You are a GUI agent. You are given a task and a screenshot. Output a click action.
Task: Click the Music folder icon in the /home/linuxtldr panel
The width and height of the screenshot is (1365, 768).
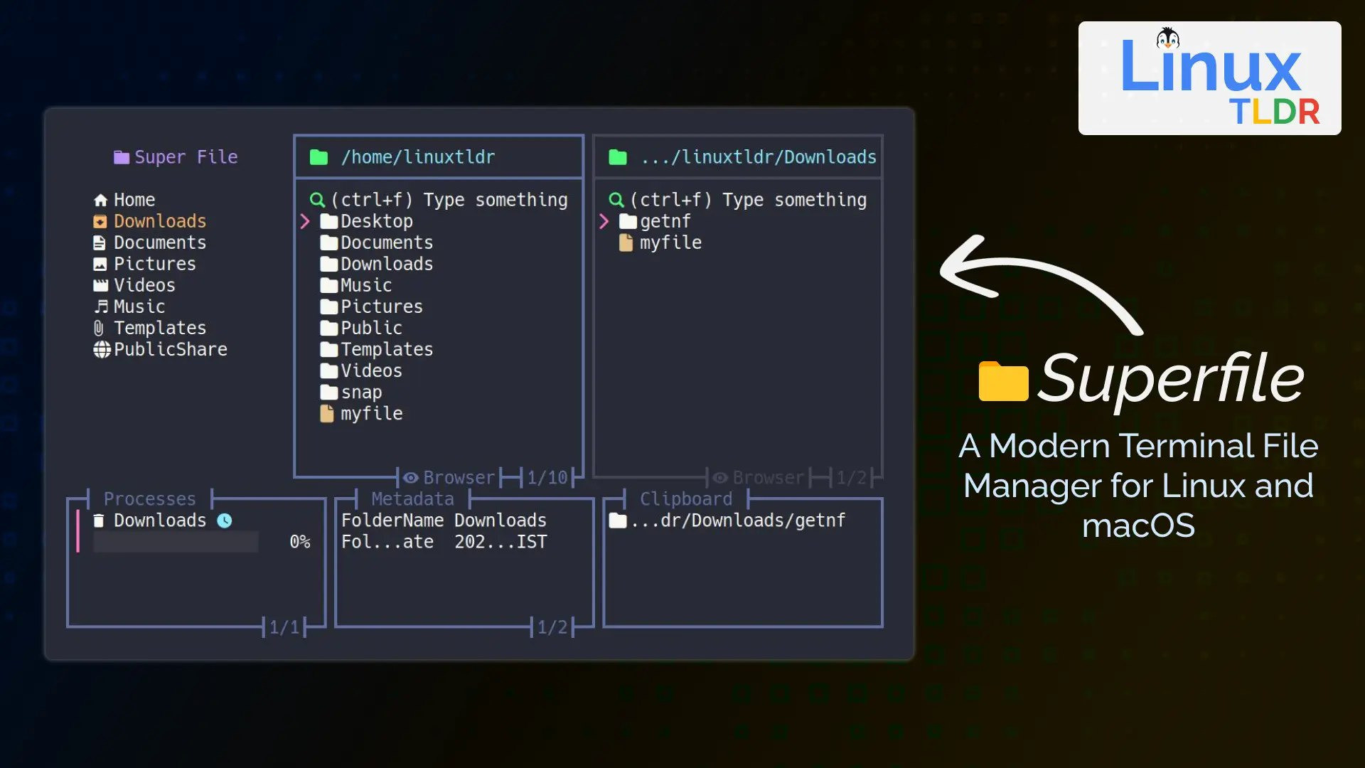(x=328, y=285)
